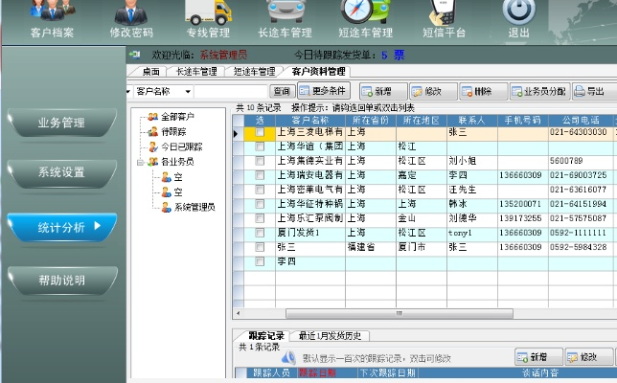This screenshot has height=383, width=617.
Task: Open the 客户名称 search field dropdown
Action: point(187,92)
